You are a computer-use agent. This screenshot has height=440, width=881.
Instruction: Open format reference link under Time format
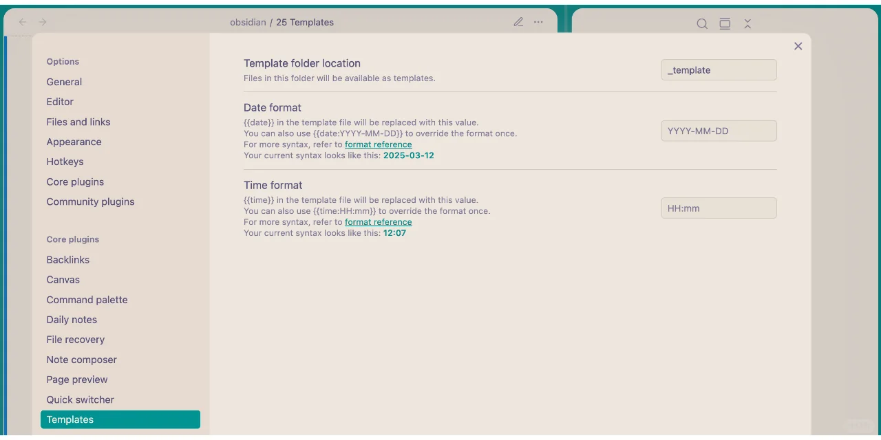click(379, 222)
